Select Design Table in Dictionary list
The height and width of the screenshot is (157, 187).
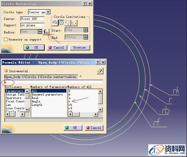point(15,94)
